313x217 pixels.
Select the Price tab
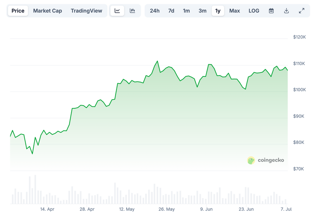(x=18, y=11)
